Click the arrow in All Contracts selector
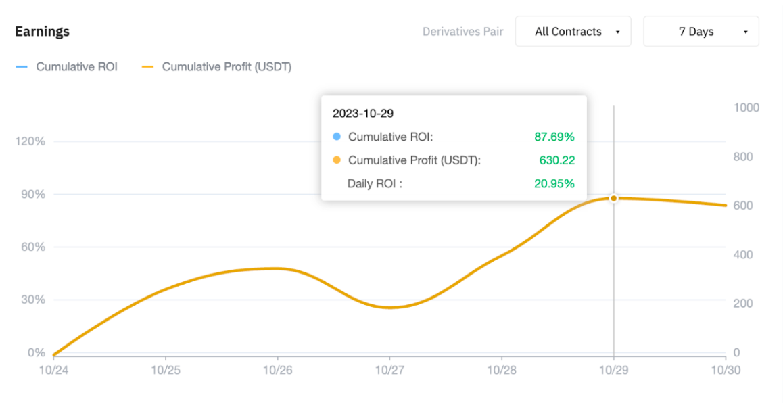Viewport: 783px width, 403px height. [617, 32]
